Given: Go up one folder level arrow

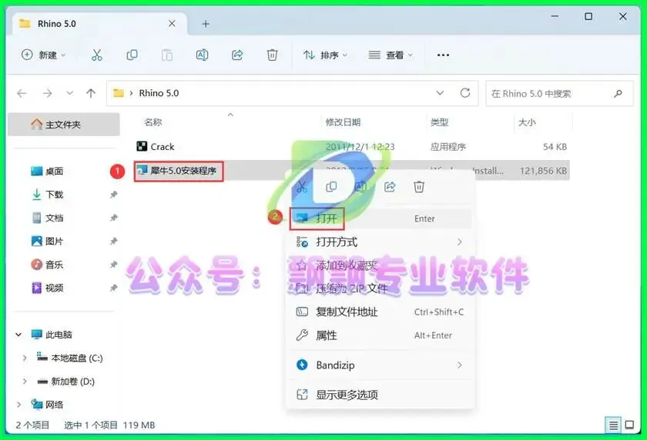Looking at the screenshot, I should (x=91, y=94).
